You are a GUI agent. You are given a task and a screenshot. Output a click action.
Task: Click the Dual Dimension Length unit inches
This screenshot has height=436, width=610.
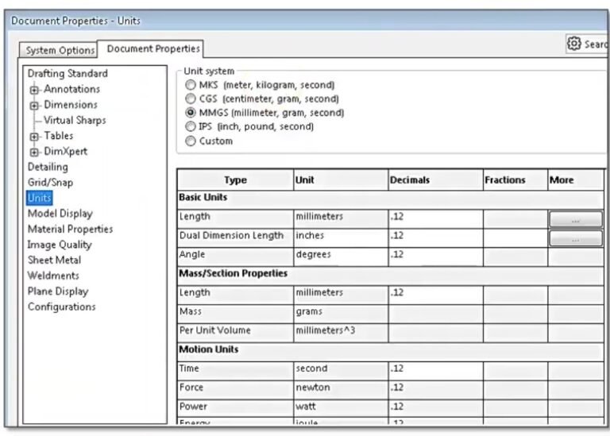341,238
